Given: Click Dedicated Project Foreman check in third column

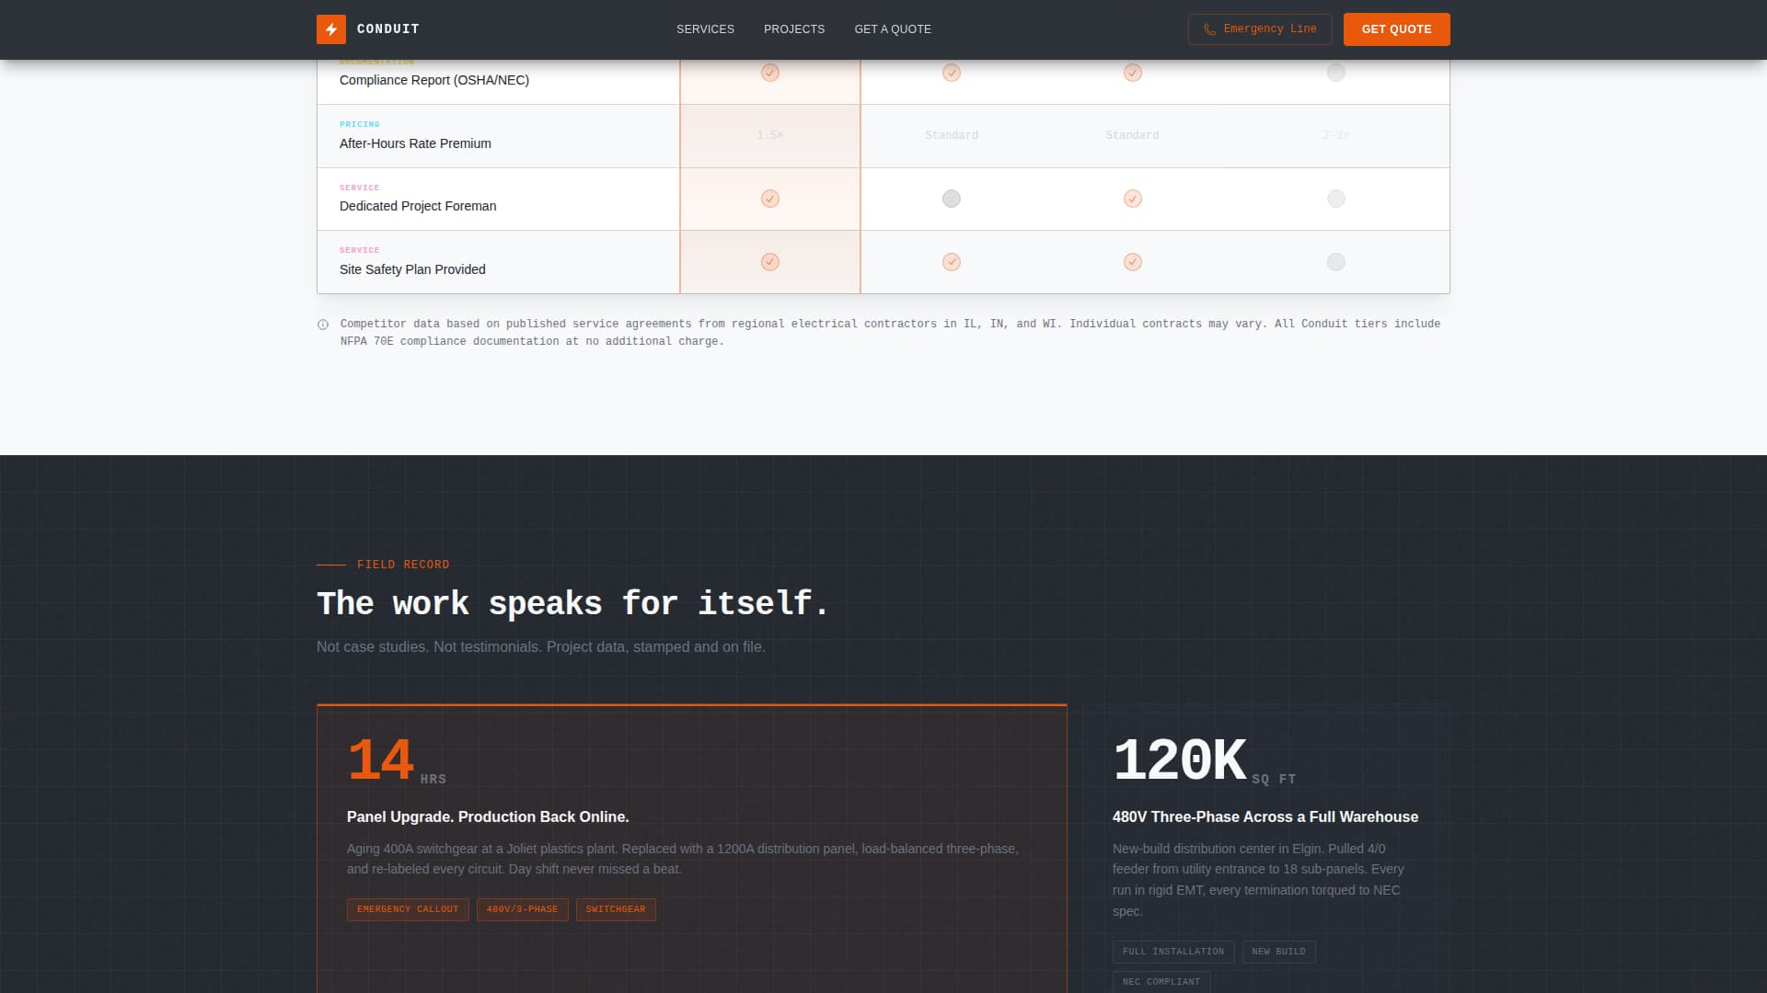Looking at the screenshot, I should pos(1133,199).
